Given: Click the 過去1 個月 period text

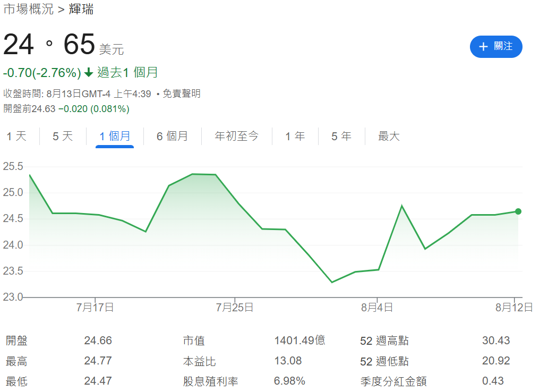Looking at the screenshot, I should 127,72.
